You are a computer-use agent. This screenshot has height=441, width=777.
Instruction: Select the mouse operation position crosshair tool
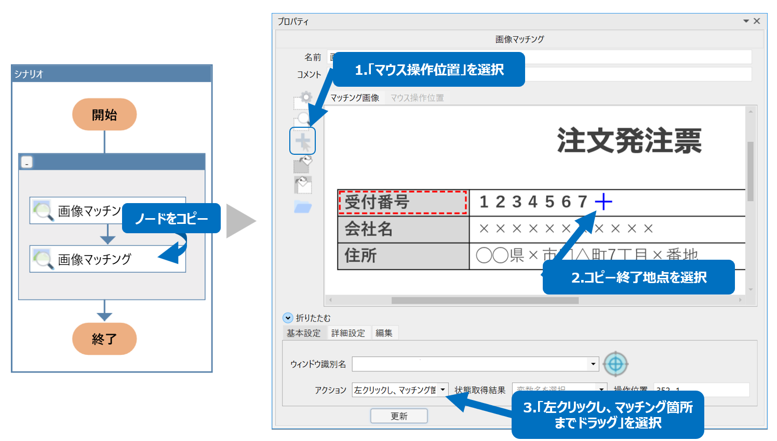point(302,141)
